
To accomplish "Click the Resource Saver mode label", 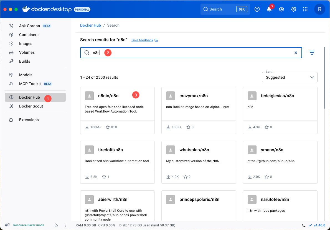I will (29, 225).
